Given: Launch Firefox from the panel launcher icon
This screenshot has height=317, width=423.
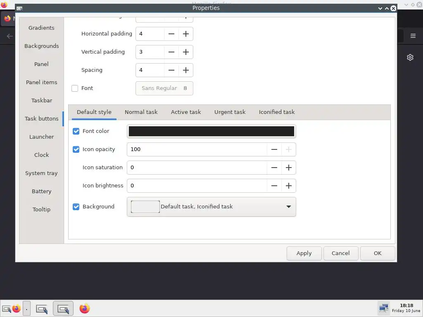Looking at the screenshot, I should (x=17, y=308).
